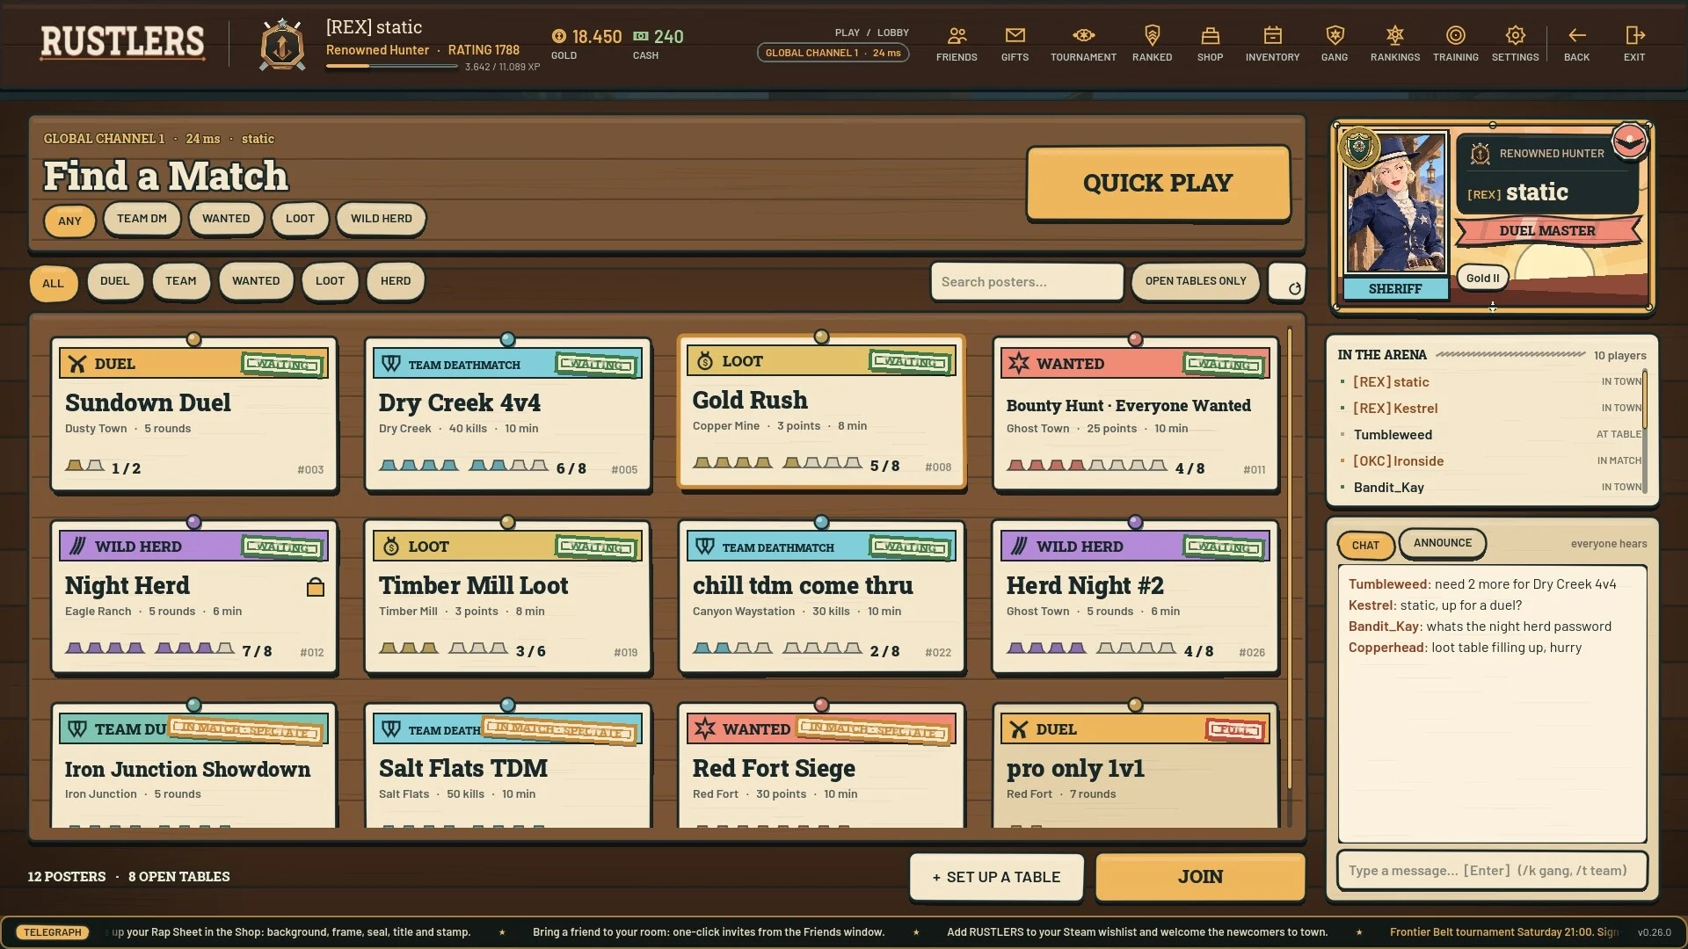The height and width of the screenshot is (949, 1688).
Task: Click the Renowned Hunter rank emblem
Action: tap(282, 45)
